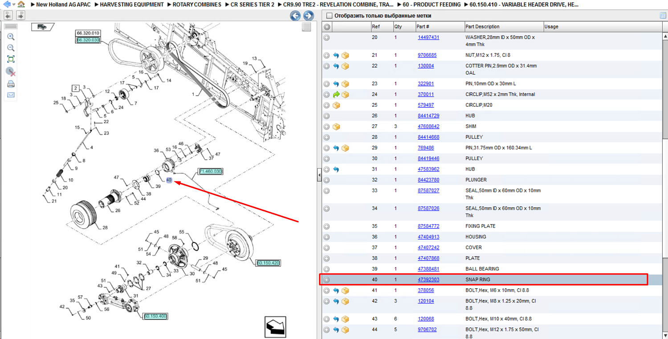Open the history dropdown beside the back arrow
Screen dimensions: 668x339
click(x=13, y=4)
